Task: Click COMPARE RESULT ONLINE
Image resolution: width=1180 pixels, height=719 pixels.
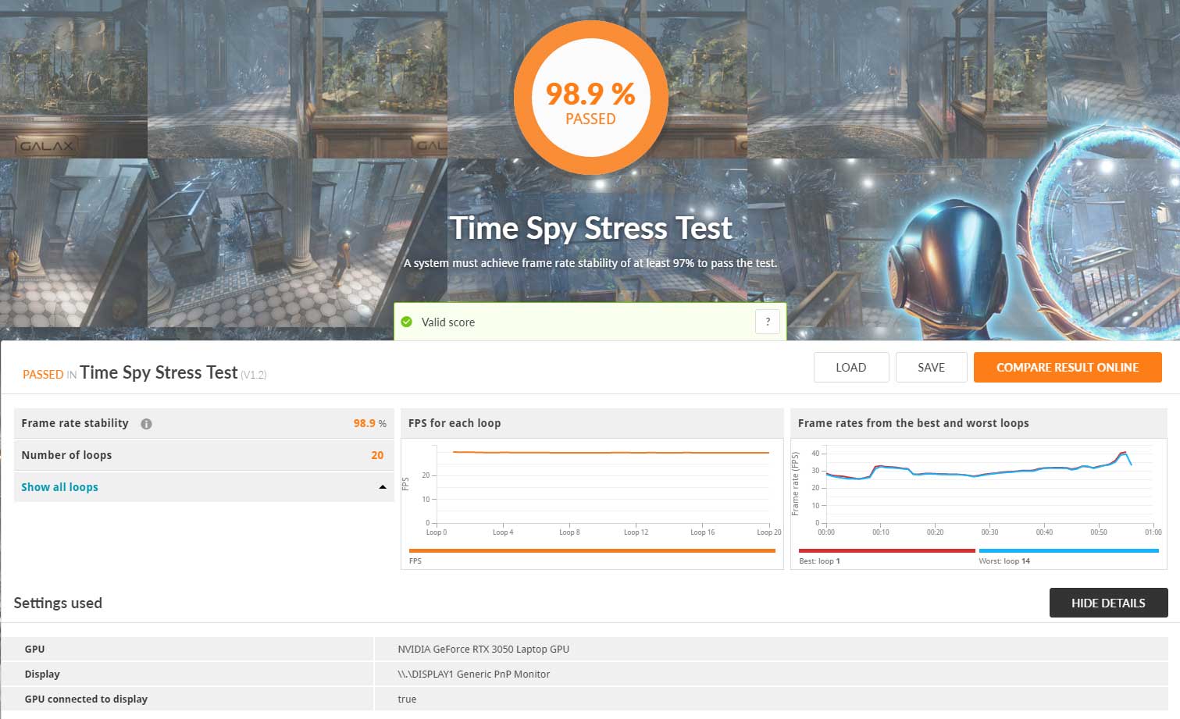Action: [1067, 368]
